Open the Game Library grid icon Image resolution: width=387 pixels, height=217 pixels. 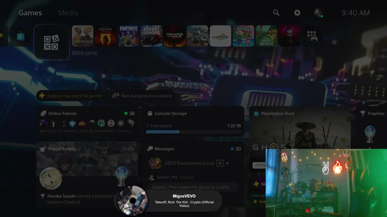[x=312, y=36]
